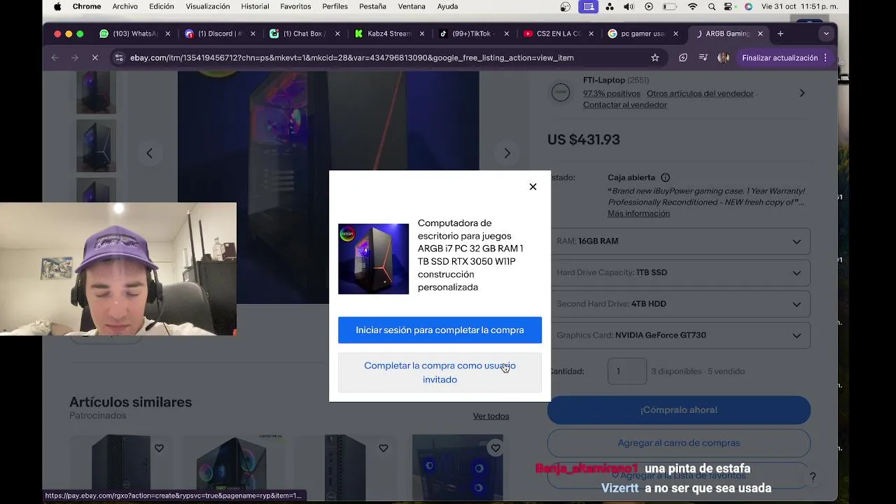Image resolution: width=896 pixels, height=504 pixels.
Task: Open the Pestaña menu
Action: pyautogui.click(x=372, y=7)
